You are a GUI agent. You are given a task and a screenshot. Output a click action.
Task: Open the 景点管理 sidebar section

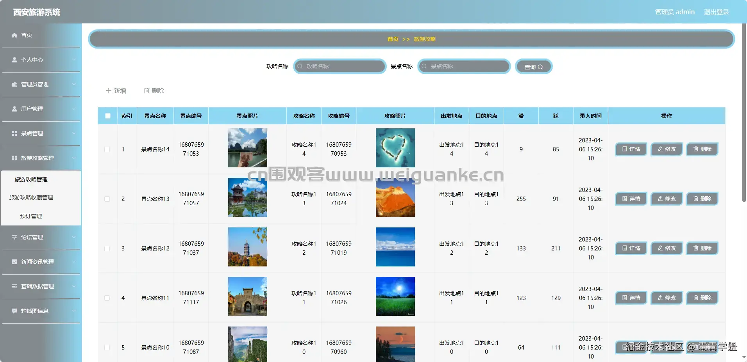click(41, 133)
